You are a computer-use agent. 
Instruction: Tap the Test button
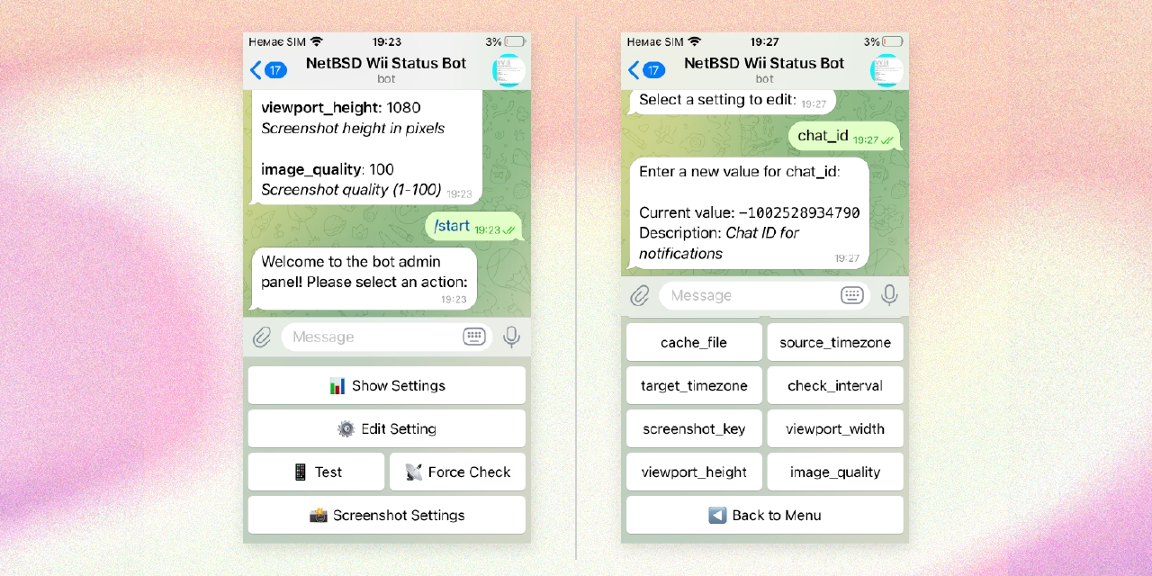(316, 472)
